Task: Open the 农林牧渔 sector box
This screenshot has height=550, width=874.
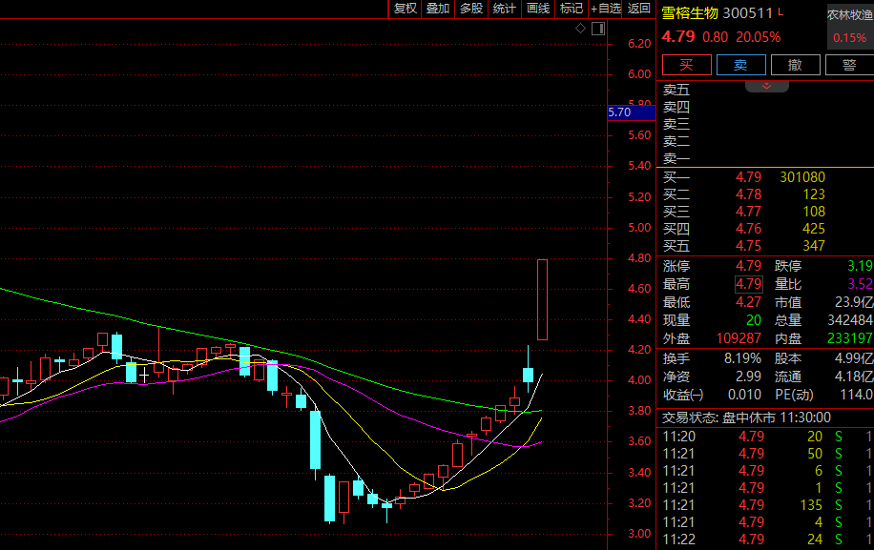Action: [850, 26]
